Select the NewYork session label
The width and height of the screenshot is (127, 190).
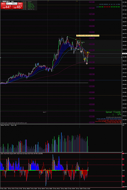(x=31, y=9)
